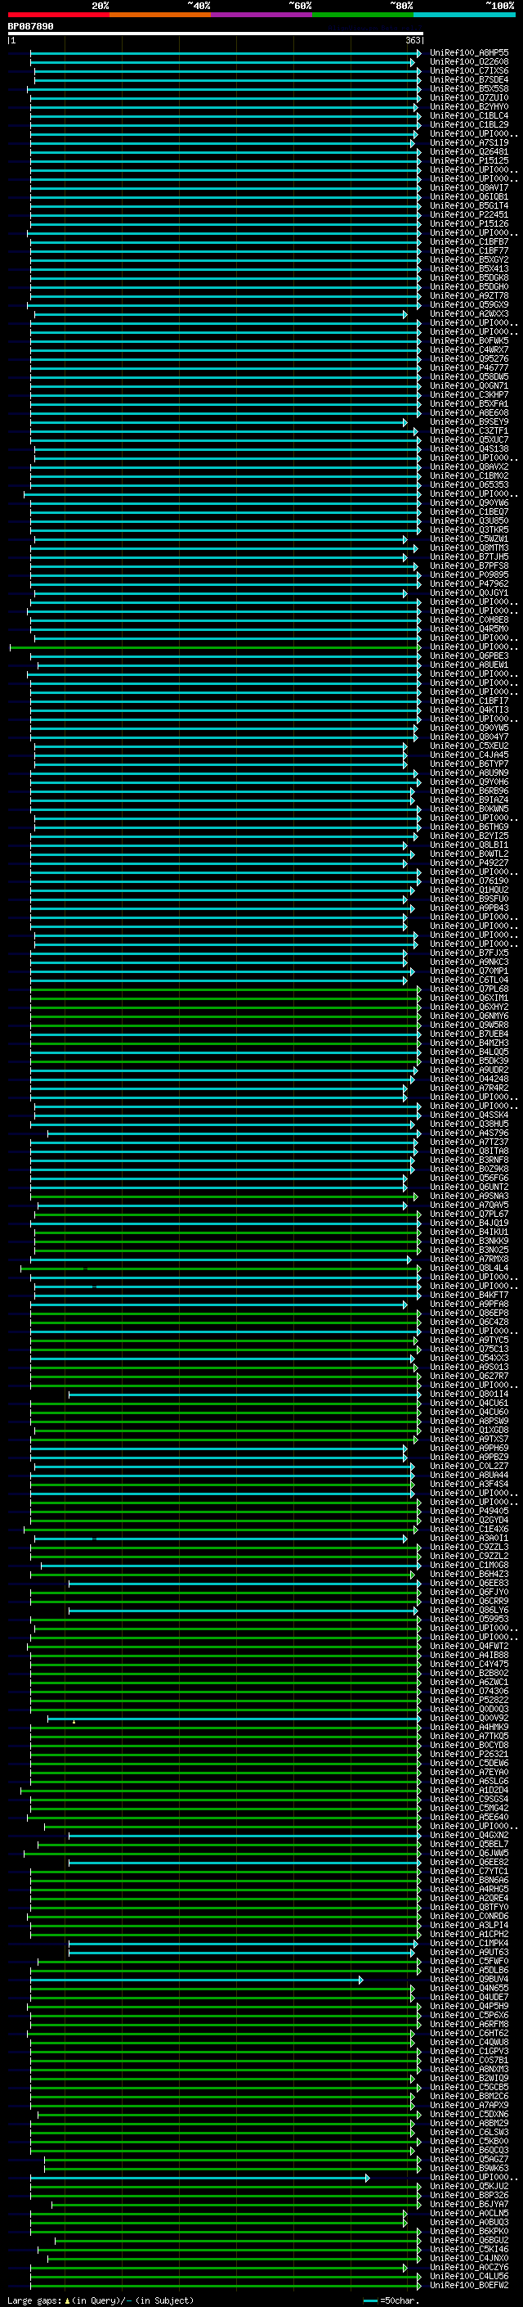The width and height of the screenshot is (523, 2307).
Task: Click the UniRef100_B0EFW2 label
Action: (x=469, y=2285)
